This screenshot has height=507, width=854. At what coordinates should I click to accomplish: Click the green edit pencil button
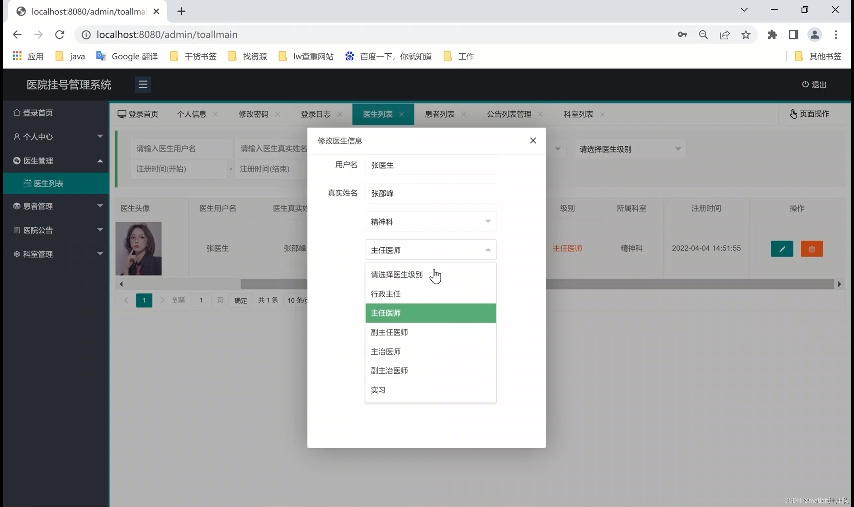click(782, 249)
